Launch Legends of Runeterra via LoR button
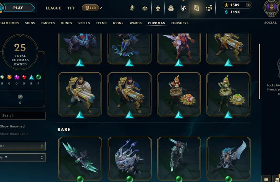The image size is (280, 182). (x=90, y=8)
